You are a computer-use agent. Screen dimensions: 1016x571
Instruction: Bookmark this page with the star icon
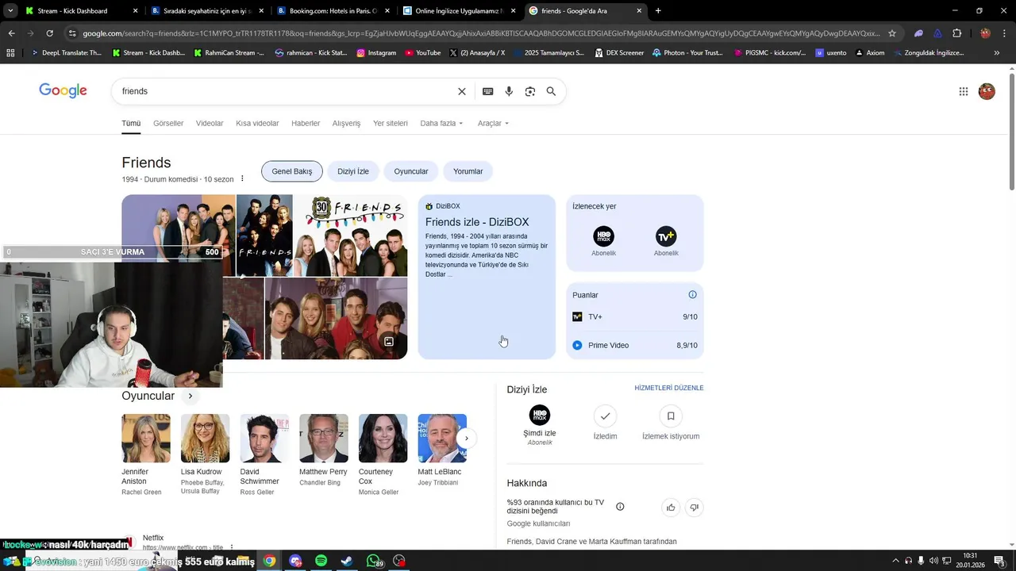pyautogui.click(x=892, y=33)
